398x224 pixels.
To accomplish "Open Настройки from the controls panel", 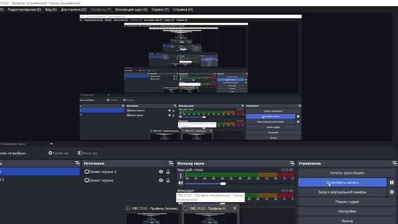I will [347, 212].
